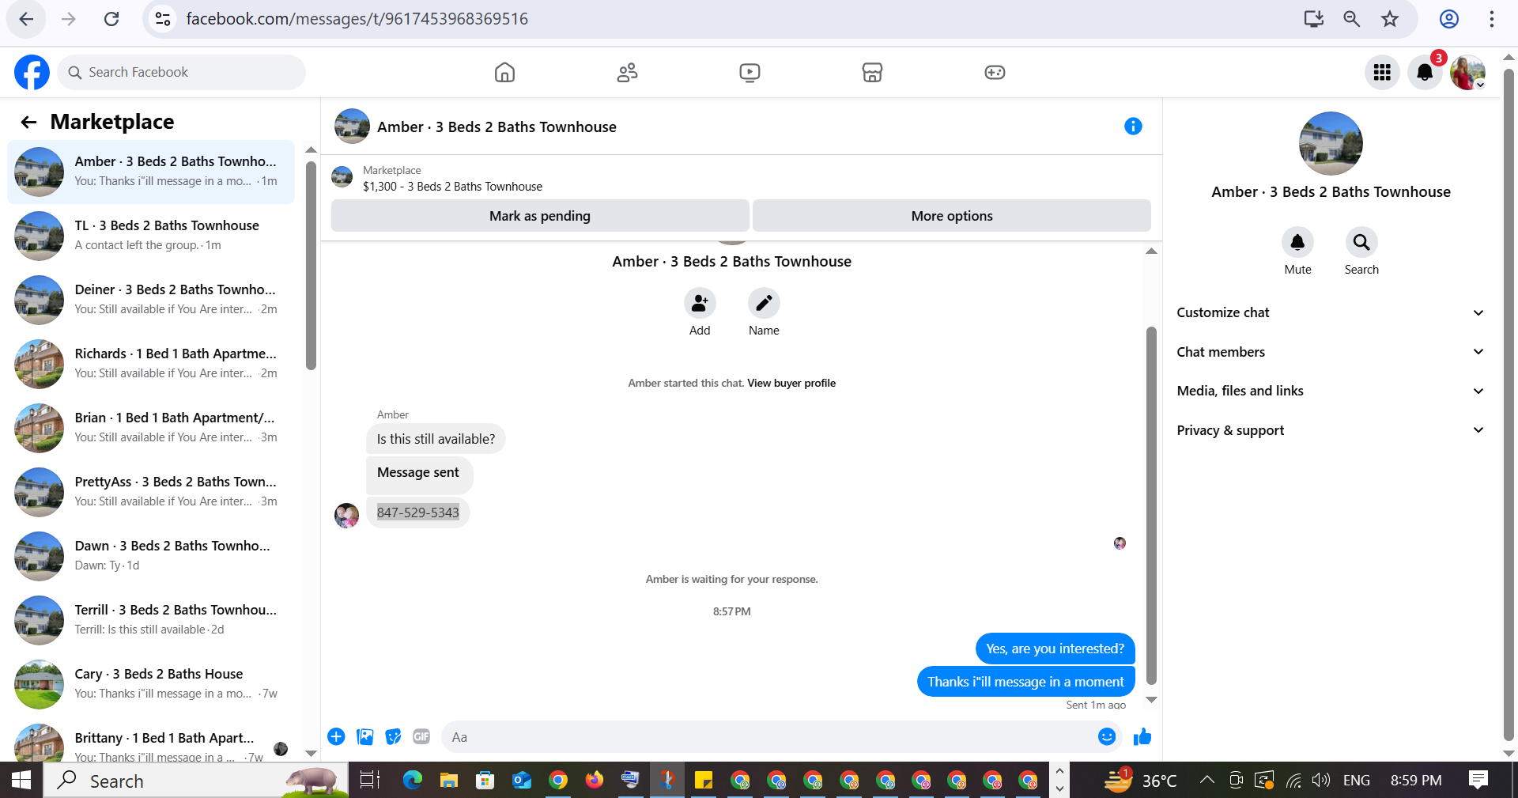Click the taskbar clock showing 8:59 PM
This screenshot has width=1518, height=798.
pos(1415,780)
